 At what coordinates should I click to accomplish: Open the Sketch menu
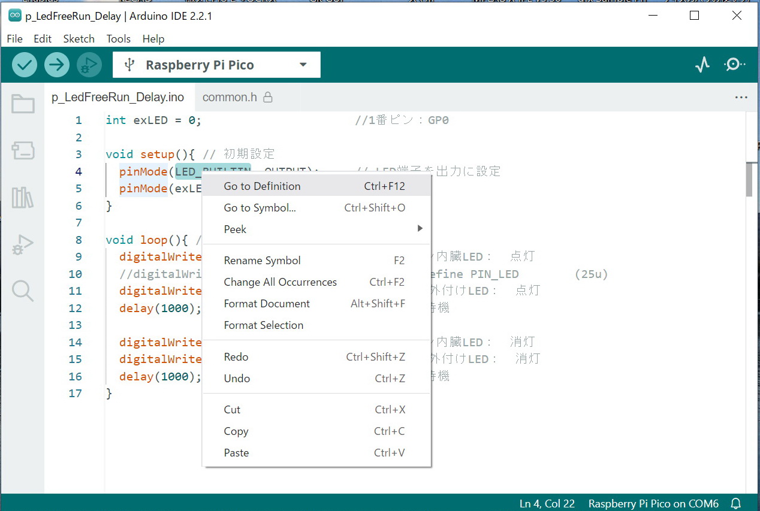[79, 39]
